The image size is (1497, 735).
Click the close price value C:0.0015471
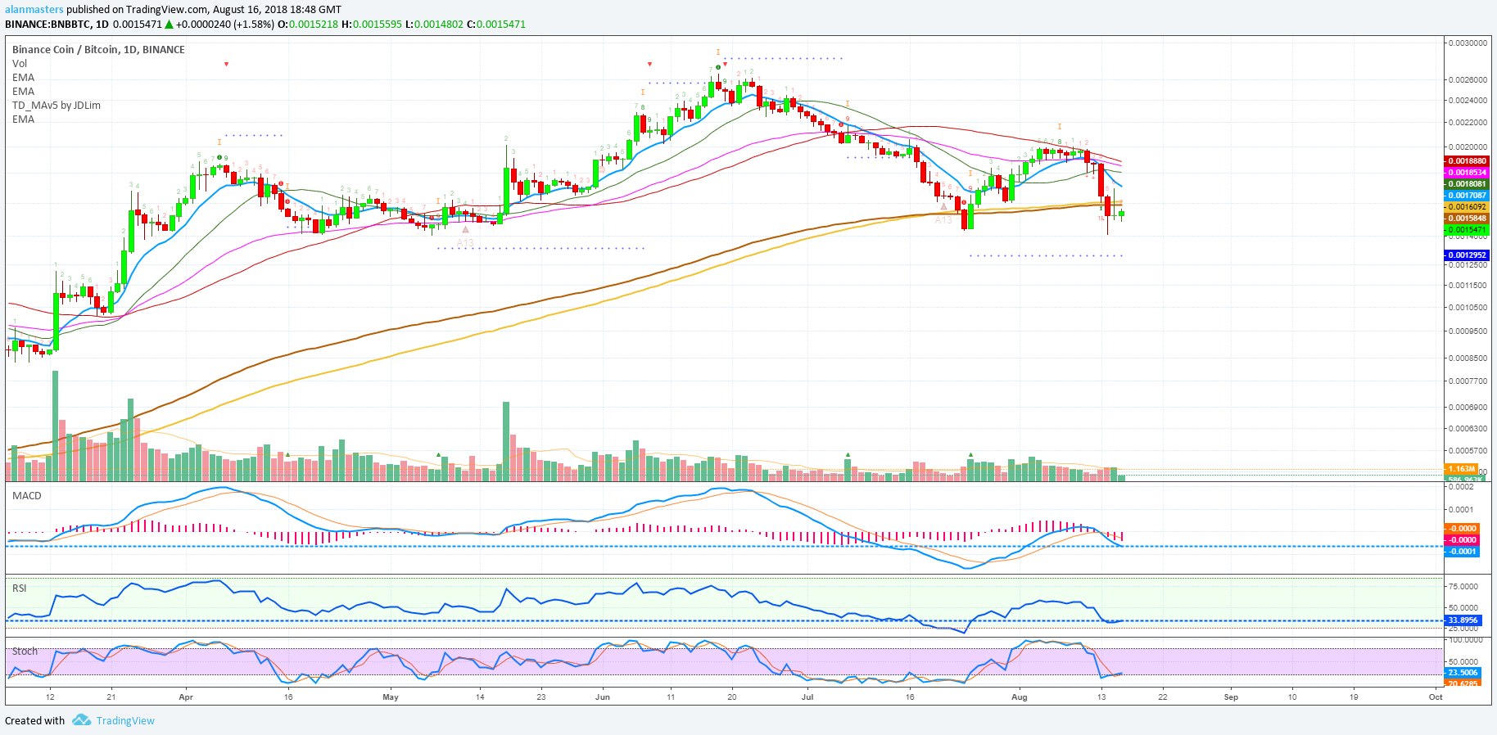tap(496, 25)
